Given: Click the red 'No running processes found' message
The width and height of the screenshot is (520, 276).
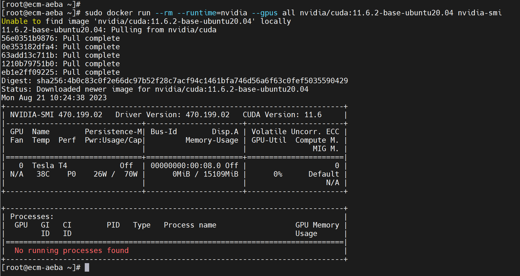Looking at the screenshot, I should (x=72, y=251).
